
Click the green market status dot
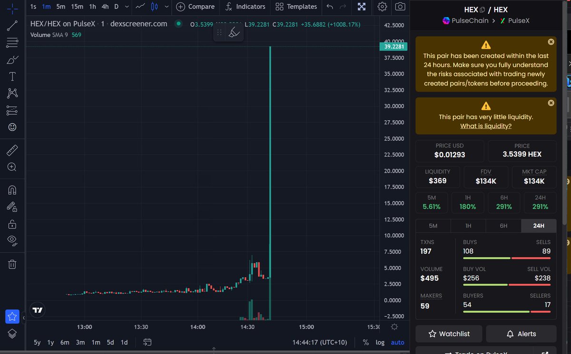[178, 24]
